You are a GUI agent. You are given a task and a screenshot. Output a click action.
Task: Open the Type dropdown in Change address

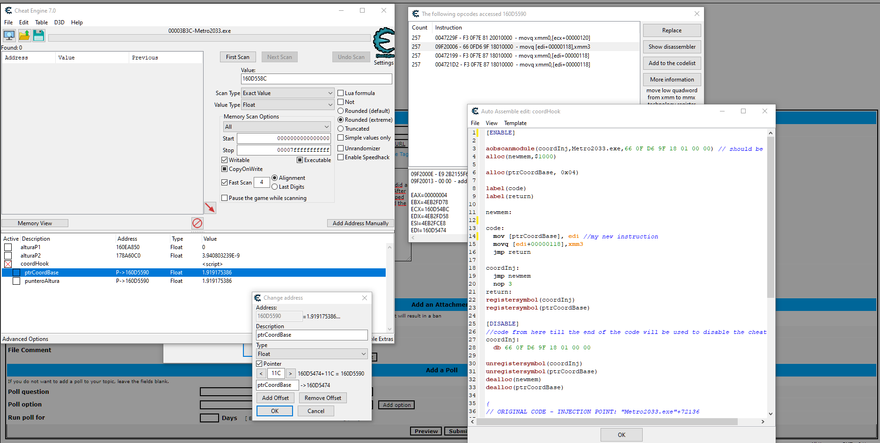(x=312, y=354)
